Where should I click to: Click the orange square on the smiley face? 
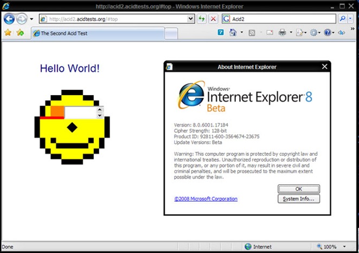[x=57, y=111]
